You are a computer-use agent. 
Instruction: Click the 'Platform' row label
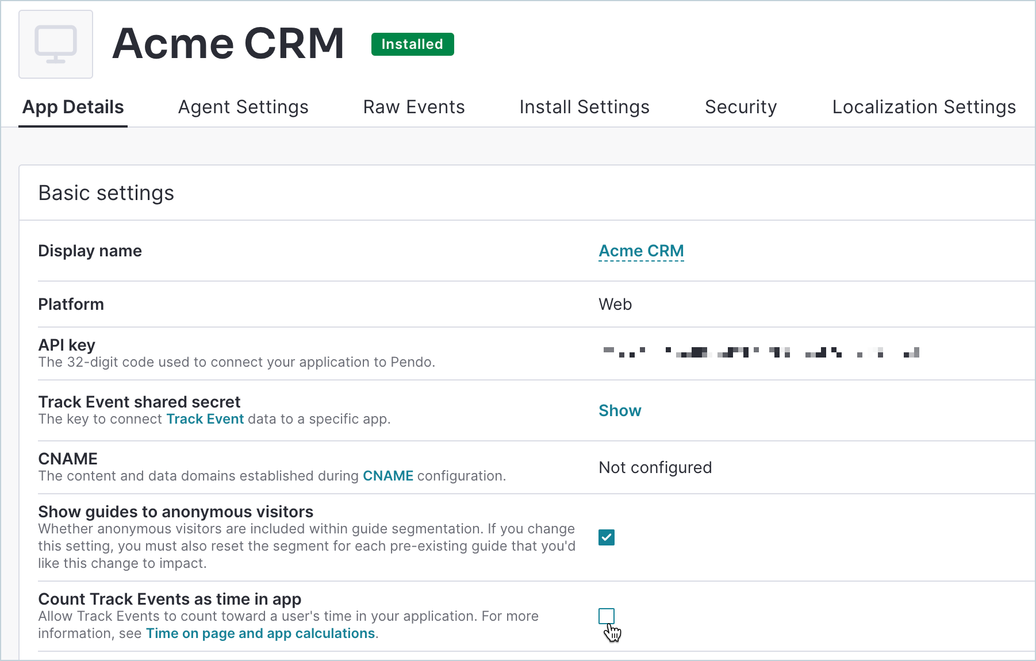71,304
